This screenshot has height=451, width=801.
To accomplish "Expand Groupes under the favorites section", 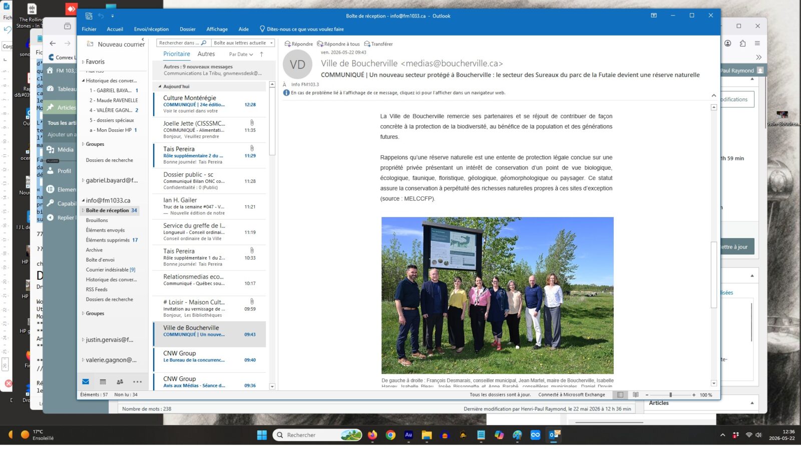I will click(x=83, y=144).
